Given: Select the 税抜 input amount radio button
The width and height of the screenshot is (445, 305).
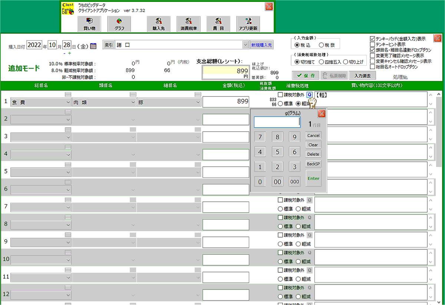Looking at the screenshot, I should click(x=321, y=45).
